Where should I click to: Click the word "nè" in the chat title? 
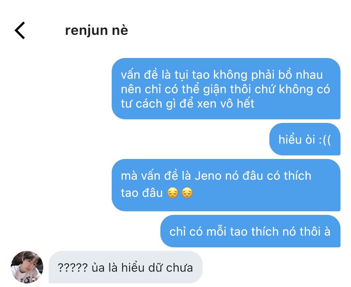pos(120,30)
